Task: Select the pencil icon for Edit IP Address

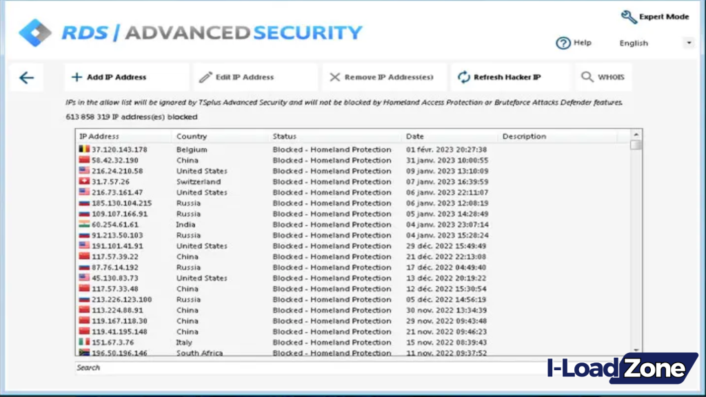Action: click(205, 76)
